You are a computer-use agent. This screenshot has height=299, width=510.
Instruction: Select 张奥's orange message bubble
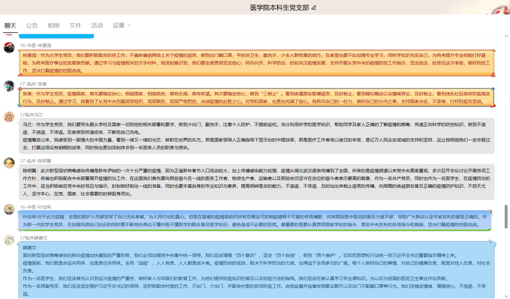click(x=256, y=98)
